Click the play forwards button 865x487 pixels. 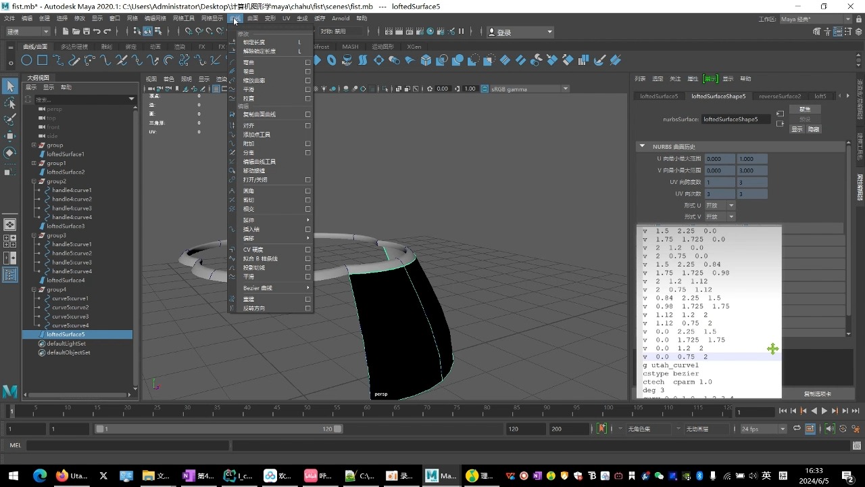824,411
